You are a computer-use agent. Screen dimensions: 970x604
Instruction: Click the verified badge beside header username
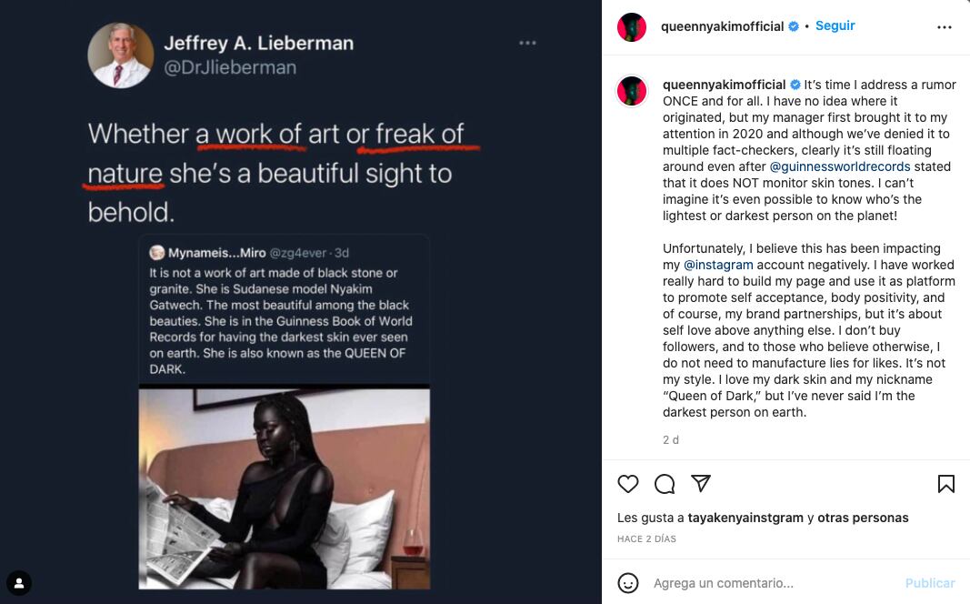click(794, 27)
